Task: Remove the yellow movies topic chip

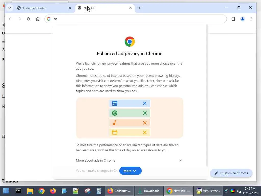Action: point(145,132)
